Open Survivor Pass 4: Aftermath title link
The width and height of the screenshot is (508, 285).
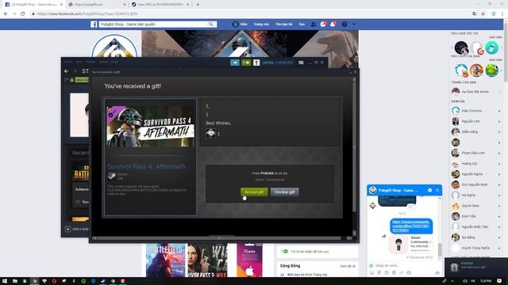146,166
